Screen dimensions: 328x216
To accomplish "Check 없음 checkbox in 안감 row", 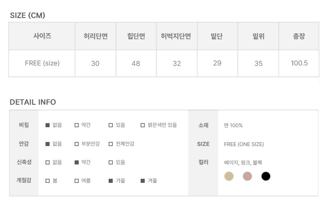I will [48, 144].
